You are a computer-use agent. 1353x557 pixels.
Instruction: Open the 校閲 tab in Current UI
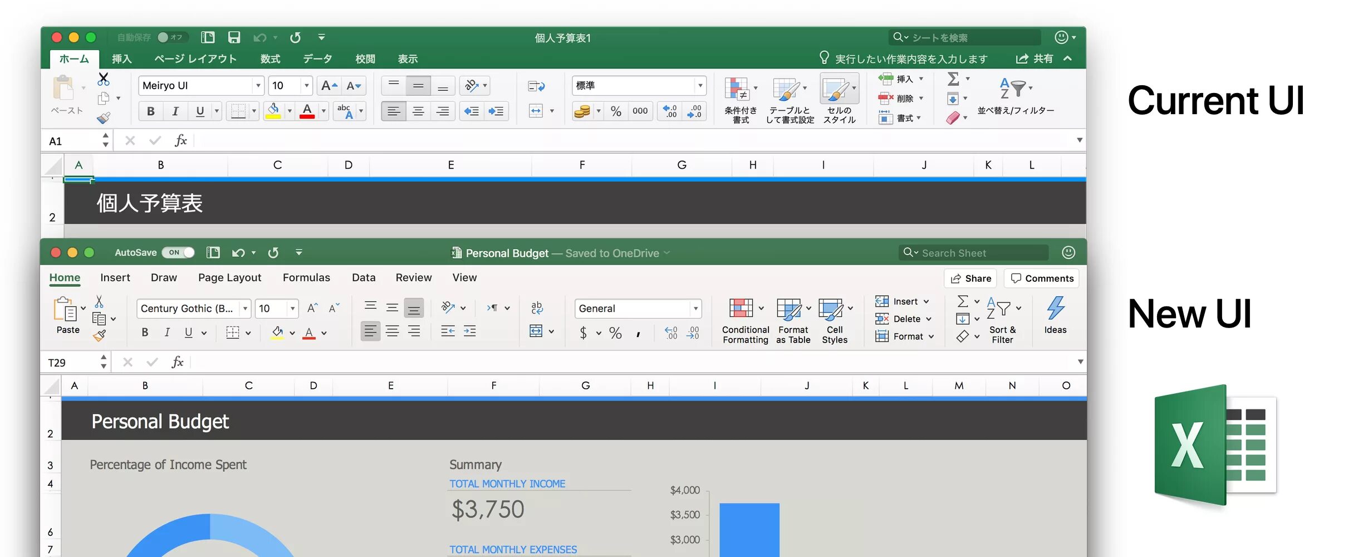pyautogui.click(x=365, y=59)
